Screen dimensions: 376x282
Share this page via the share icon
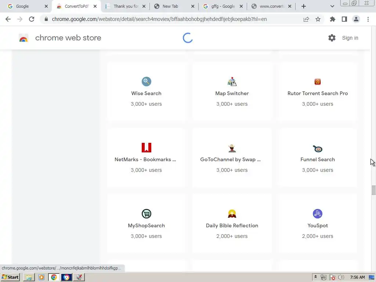(306, 19)
